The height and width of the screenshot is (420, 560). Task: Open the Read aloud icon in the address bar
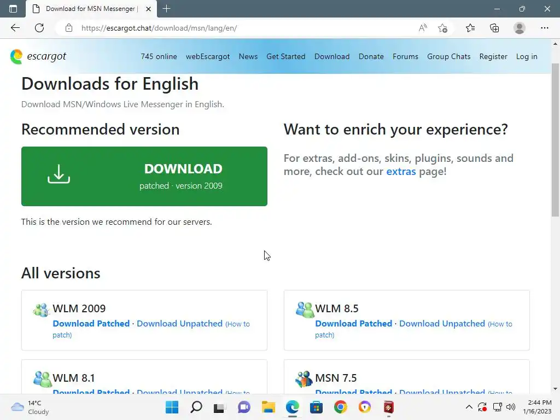423,28
